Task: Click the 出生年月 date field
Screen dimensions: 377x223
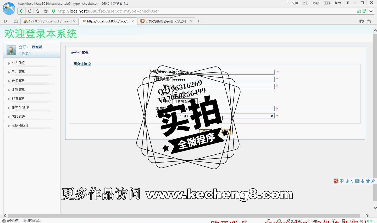Action: pyautogui.click(x=223, y=109)
